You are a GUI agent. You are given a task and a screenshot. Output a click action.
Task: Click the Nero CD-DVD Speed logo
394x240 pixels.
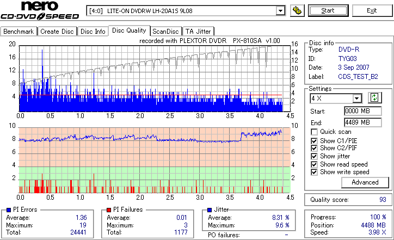coord(40,10)
